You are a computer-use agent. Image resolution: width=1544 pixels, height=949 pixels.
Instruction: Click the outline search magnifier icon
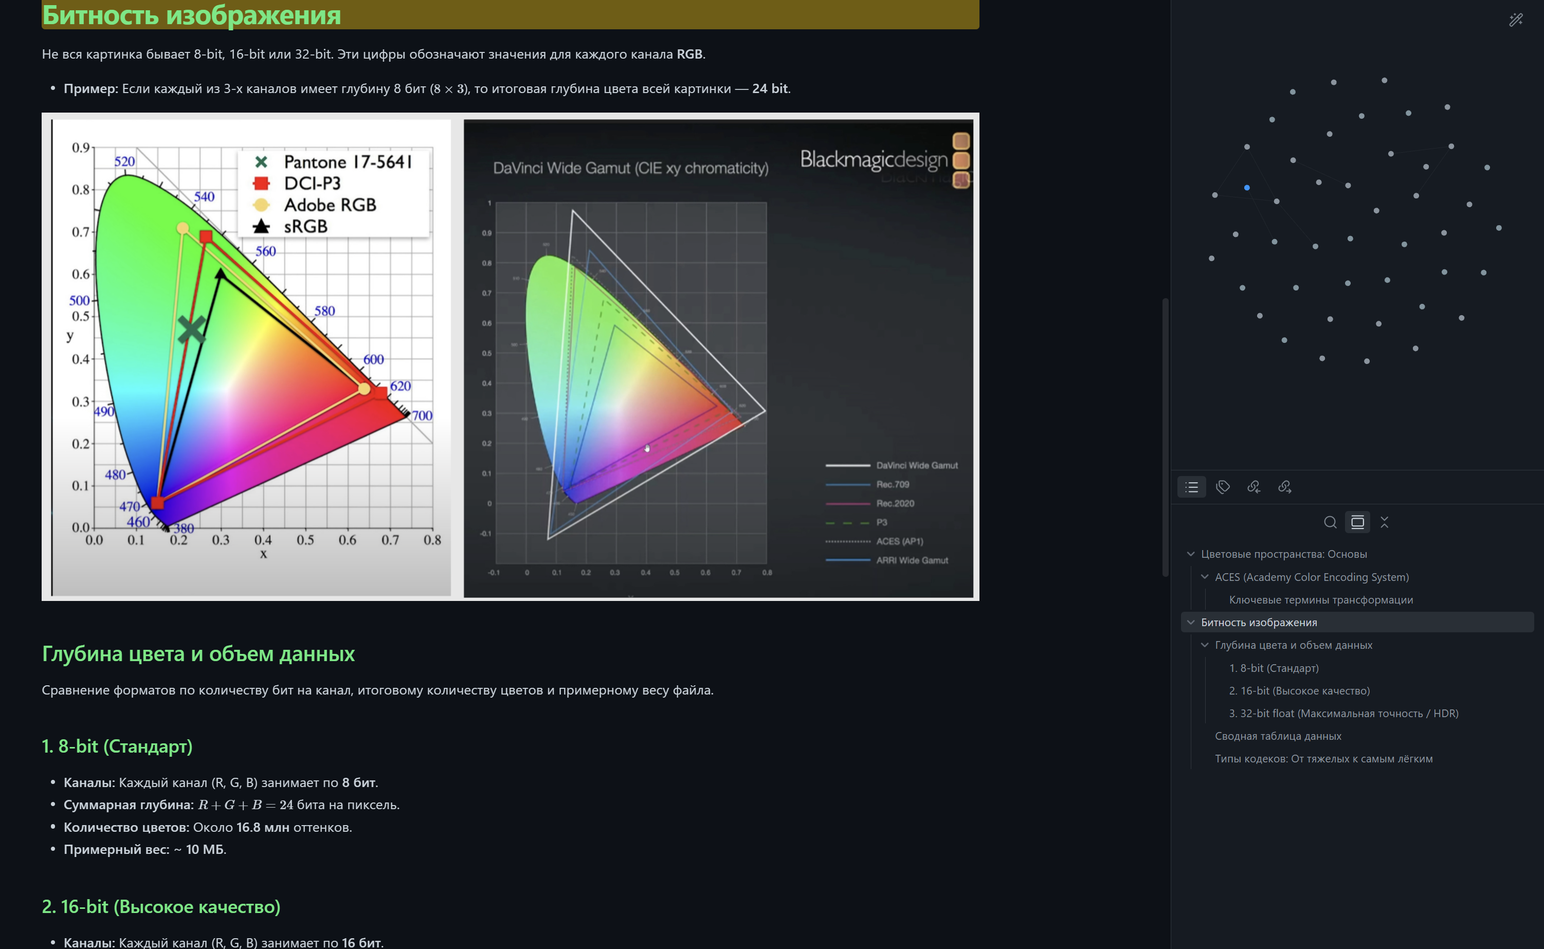pyautogui.click(x=1330, y=522)
